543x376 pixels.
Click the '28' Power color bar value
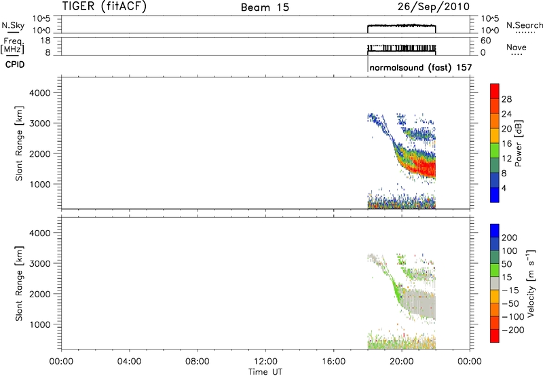pyautogui.click(x=506, y=99)
